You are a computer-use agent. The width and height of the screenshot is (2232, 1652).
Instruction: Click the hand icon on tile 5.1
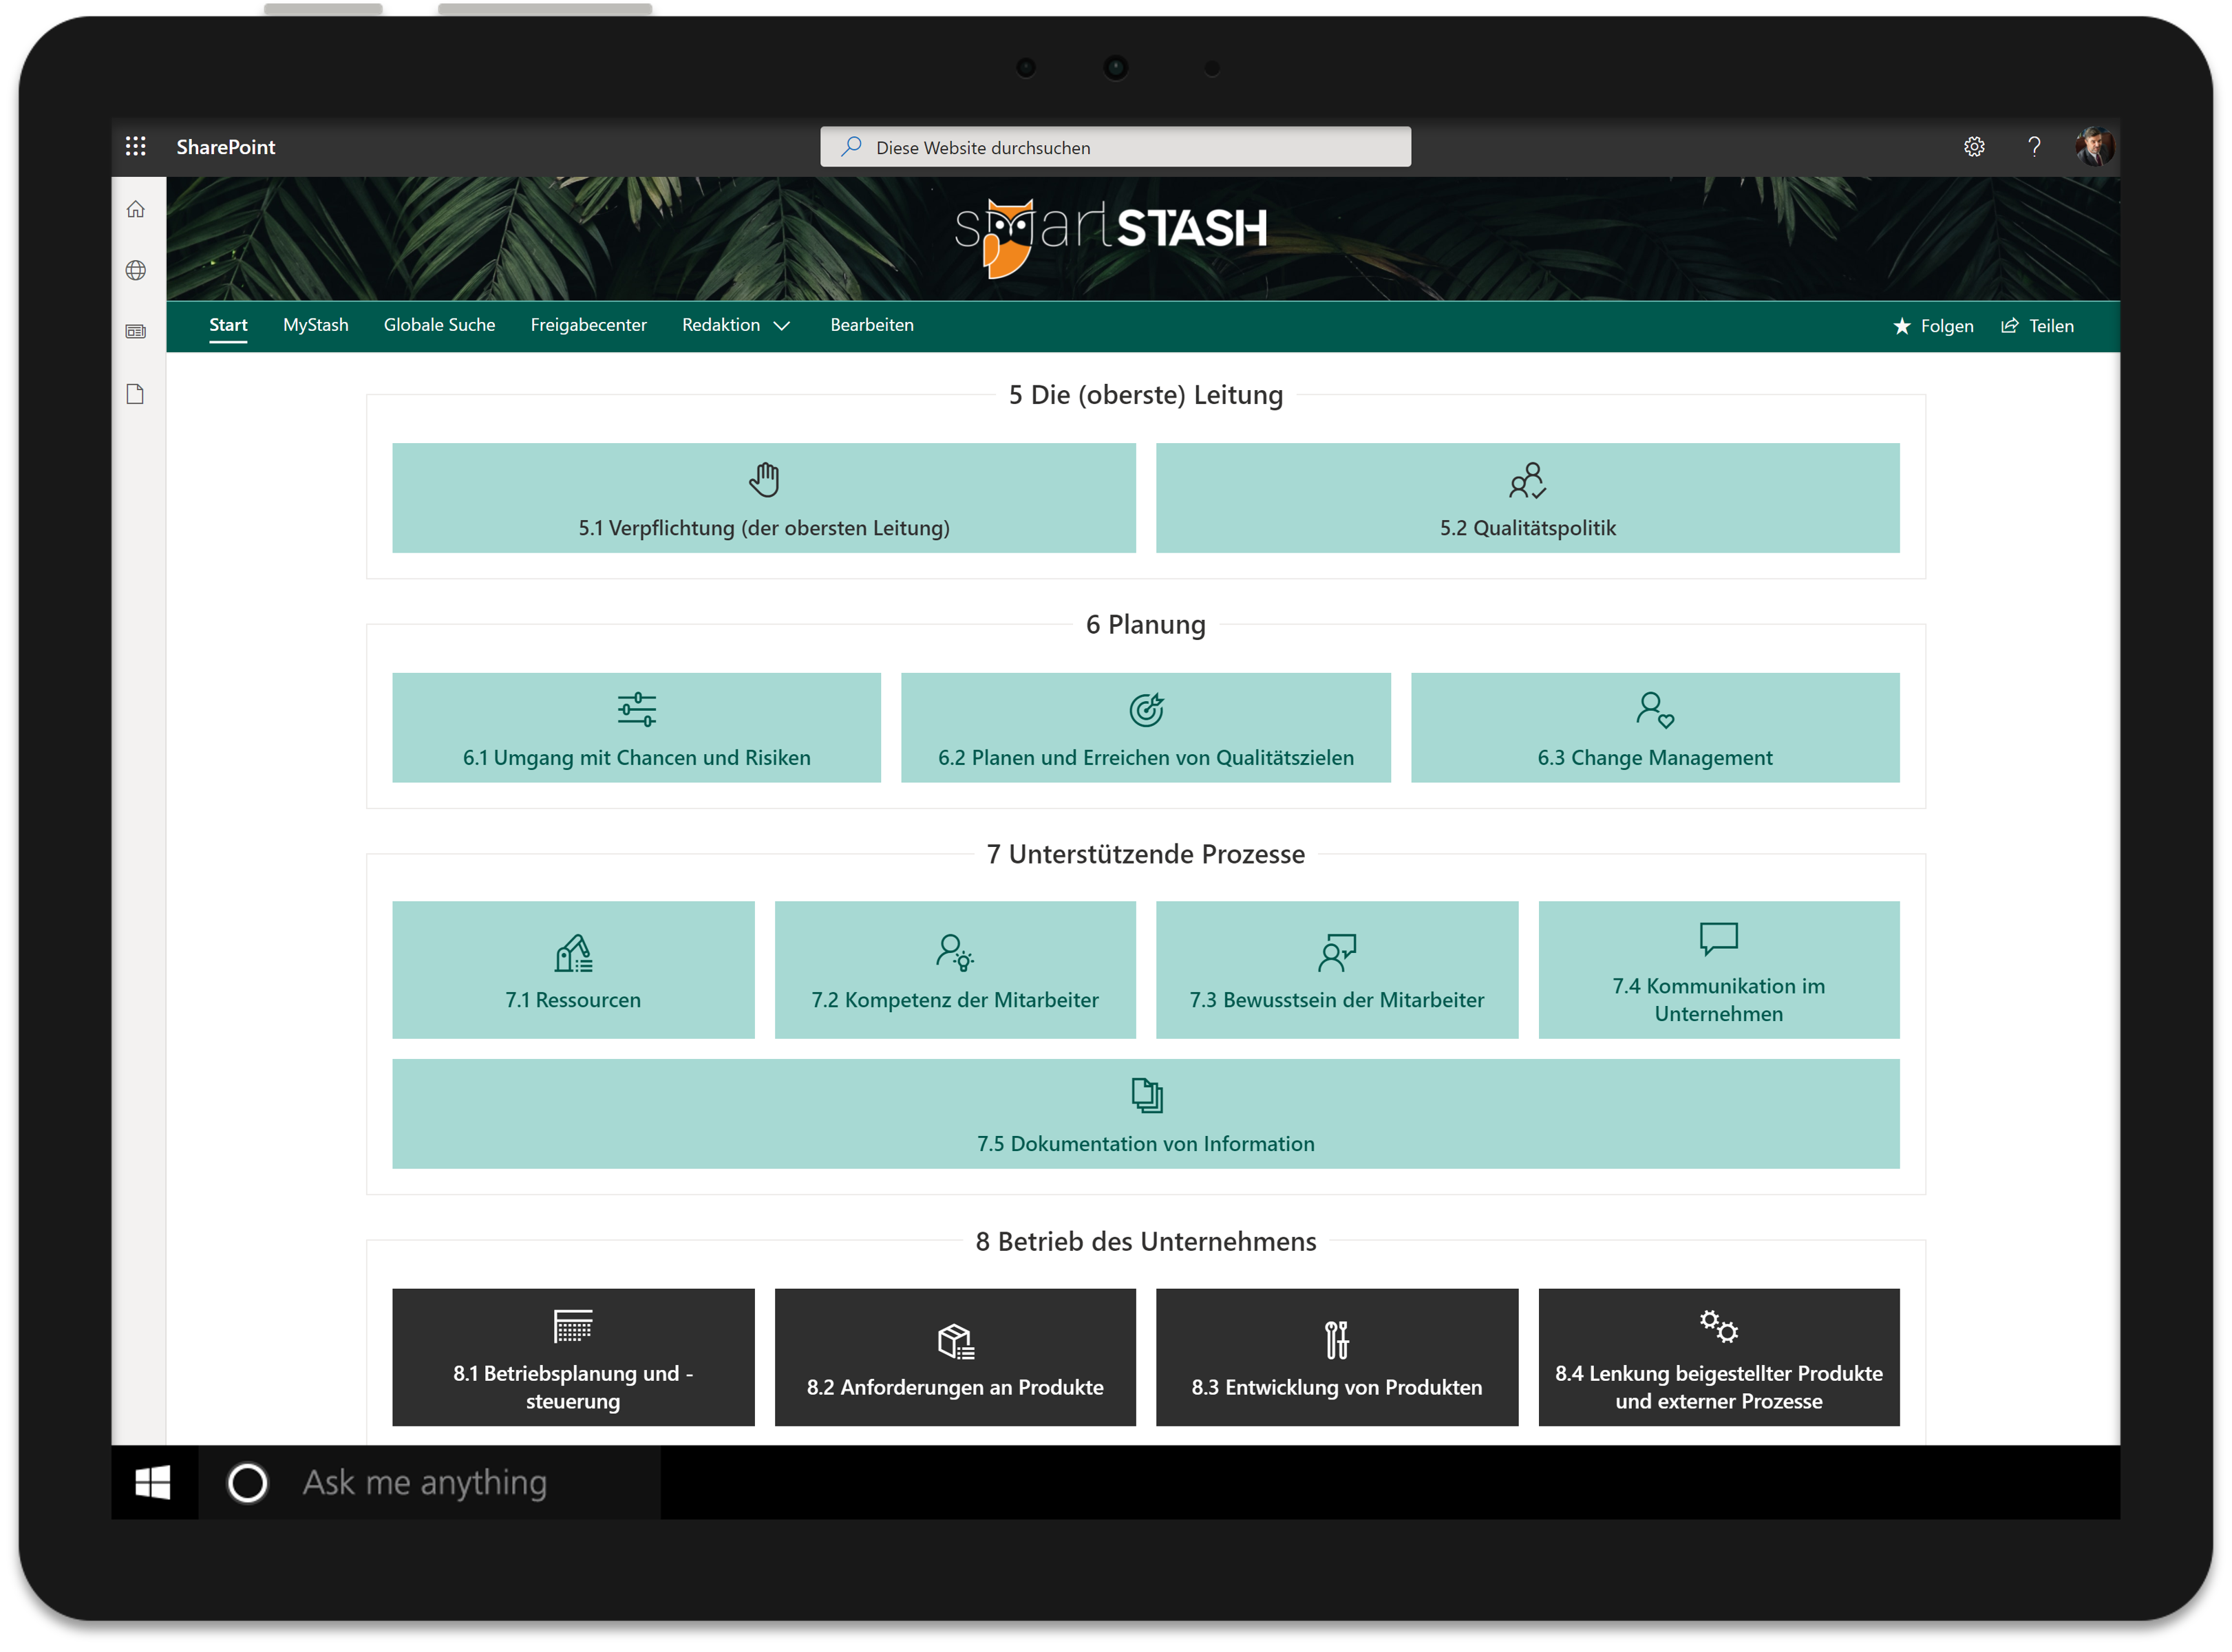(764, 480)
